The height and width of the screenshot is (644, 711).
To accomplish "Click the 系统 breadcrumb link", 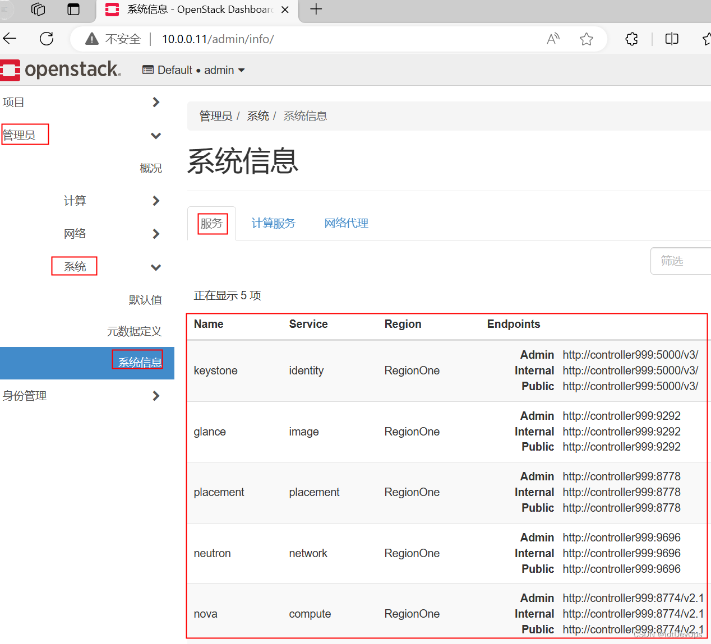I will [258, 116].
